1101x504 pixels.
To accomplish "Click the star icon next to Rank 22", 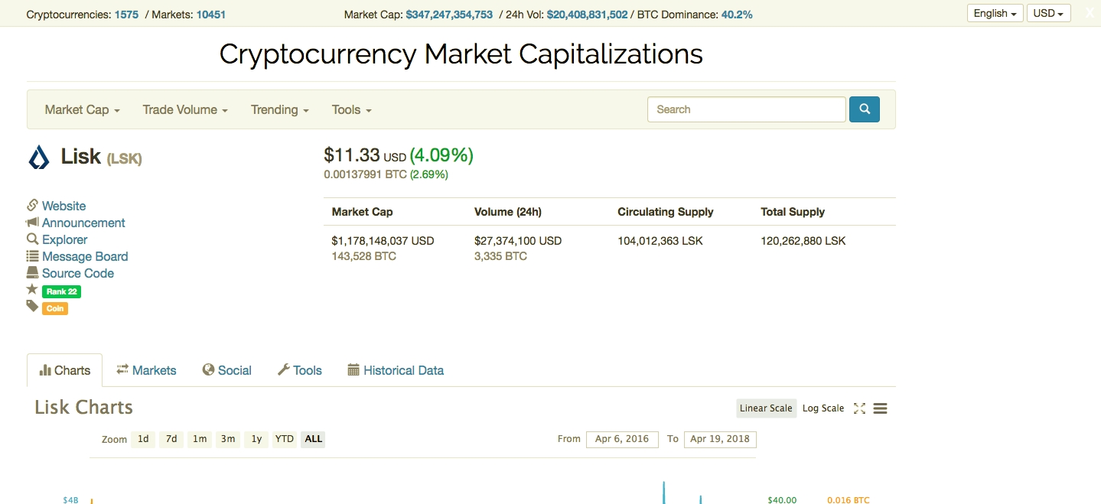I will [32, 289].
